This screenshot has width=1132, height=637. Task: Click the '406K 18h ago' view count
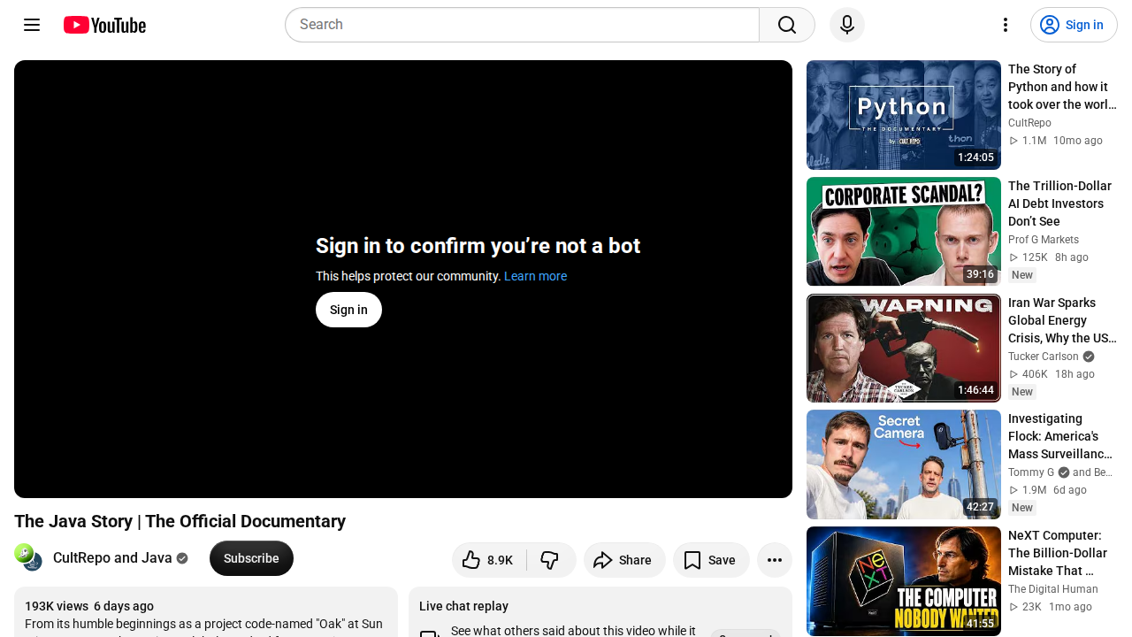tap(1052, 374)
